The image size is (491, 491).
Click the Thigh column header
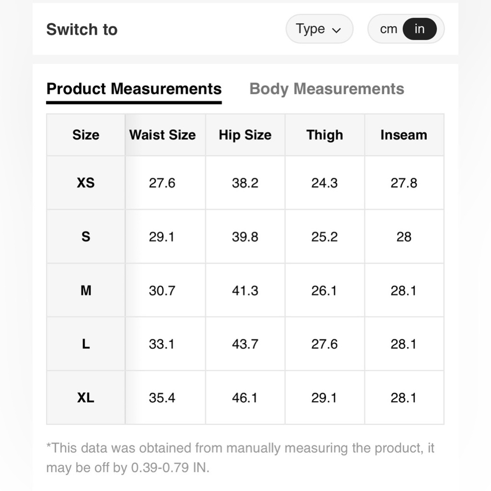[x=325, y=135]
